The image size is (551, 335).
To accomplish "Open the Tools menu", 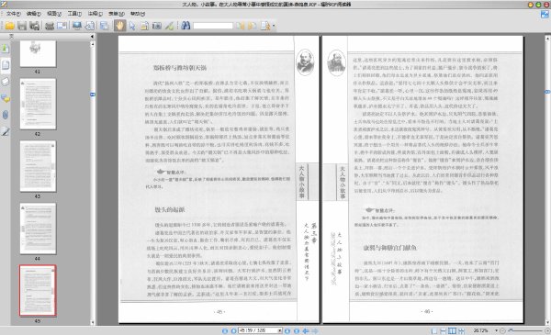I will tap(74, 14).
